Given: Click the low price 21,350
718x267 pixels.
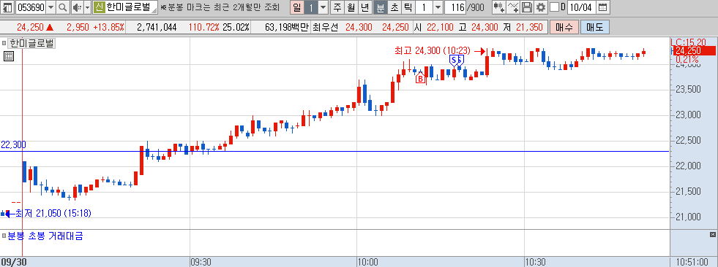Looking at the screenshot, I should click(x=529, y=28).
